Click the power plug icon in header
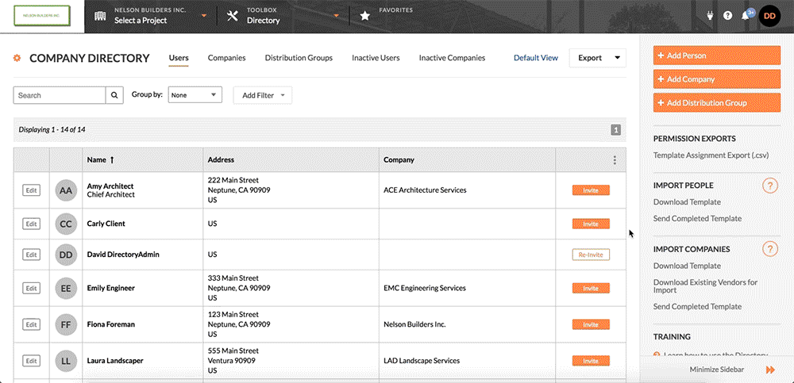794x383 pixels. point(709,16)
